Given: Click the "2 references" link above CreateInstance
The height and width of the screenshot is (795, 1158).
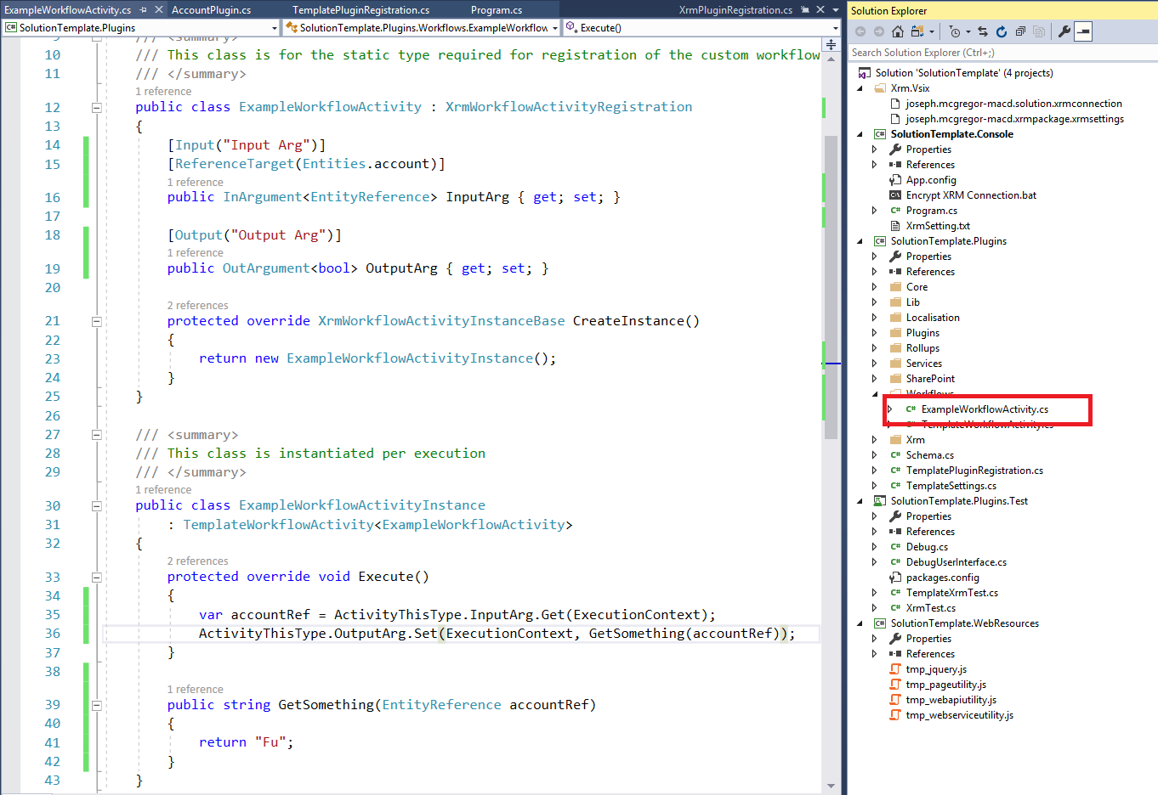Looking at the screenshot, I should [197, 305].
